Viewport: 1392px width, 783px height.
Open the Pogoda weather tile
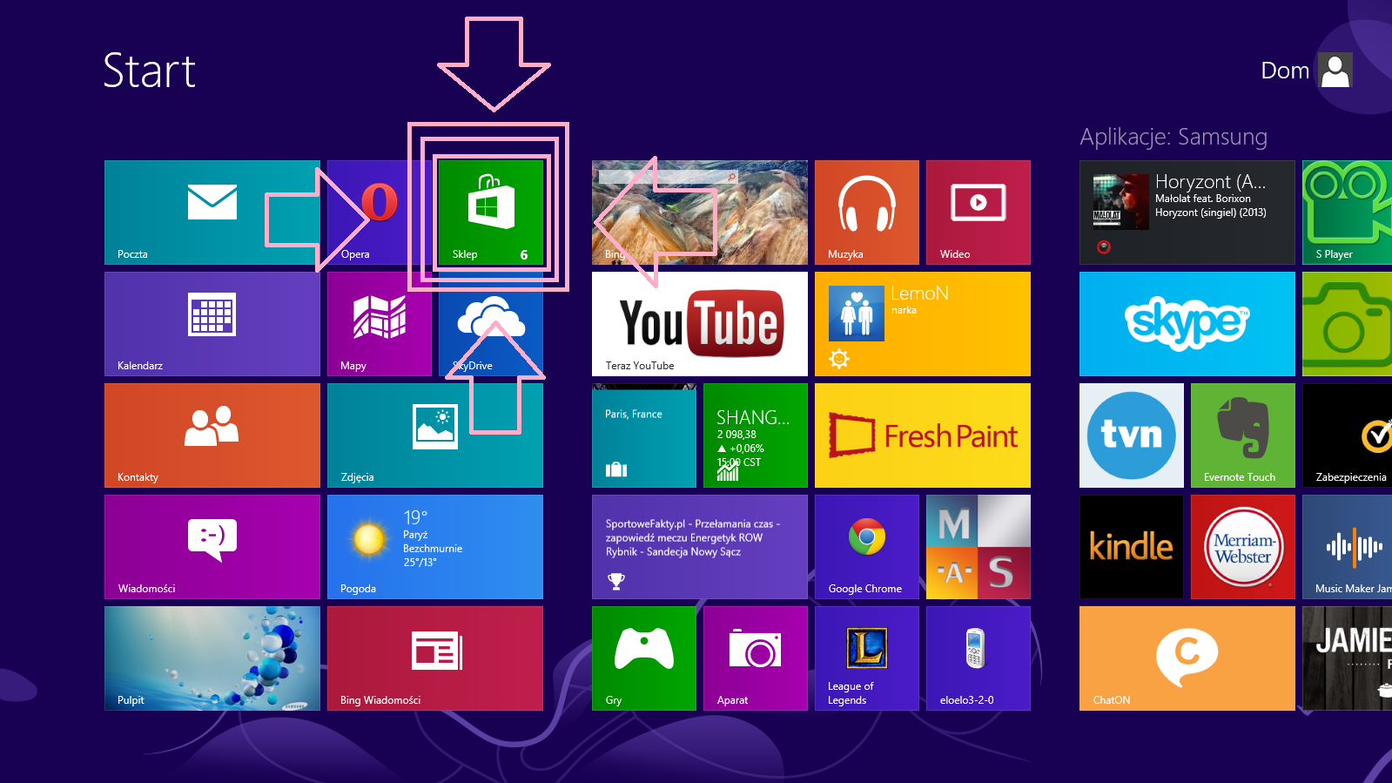[435, 547]
